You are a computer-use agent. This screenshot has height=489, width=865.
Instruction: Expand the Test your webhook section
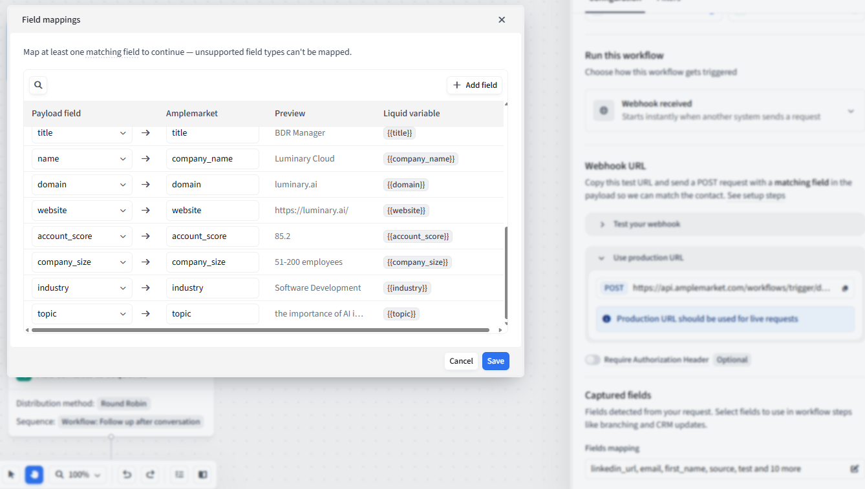725,224
